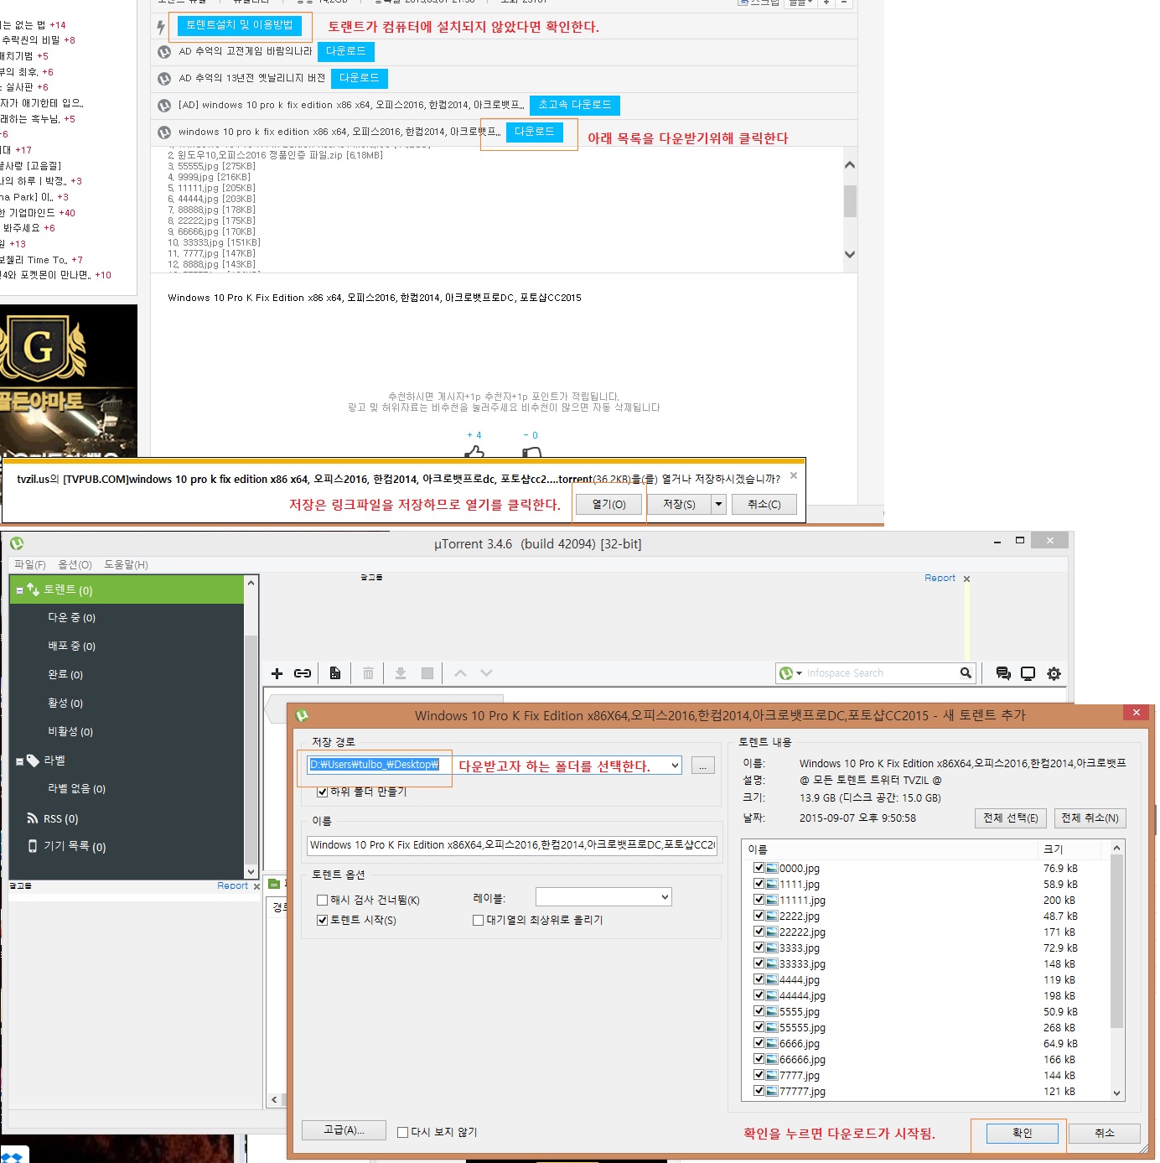Click the 취소 button in the torrent dialog
The height and width of the screenshot is (1163, 1160).
coord(1105,1133)
